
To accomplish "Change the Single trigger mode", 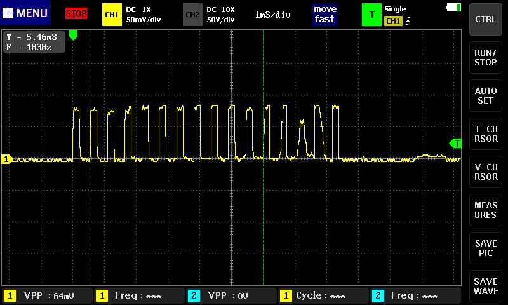I will (x=395, y=9).
